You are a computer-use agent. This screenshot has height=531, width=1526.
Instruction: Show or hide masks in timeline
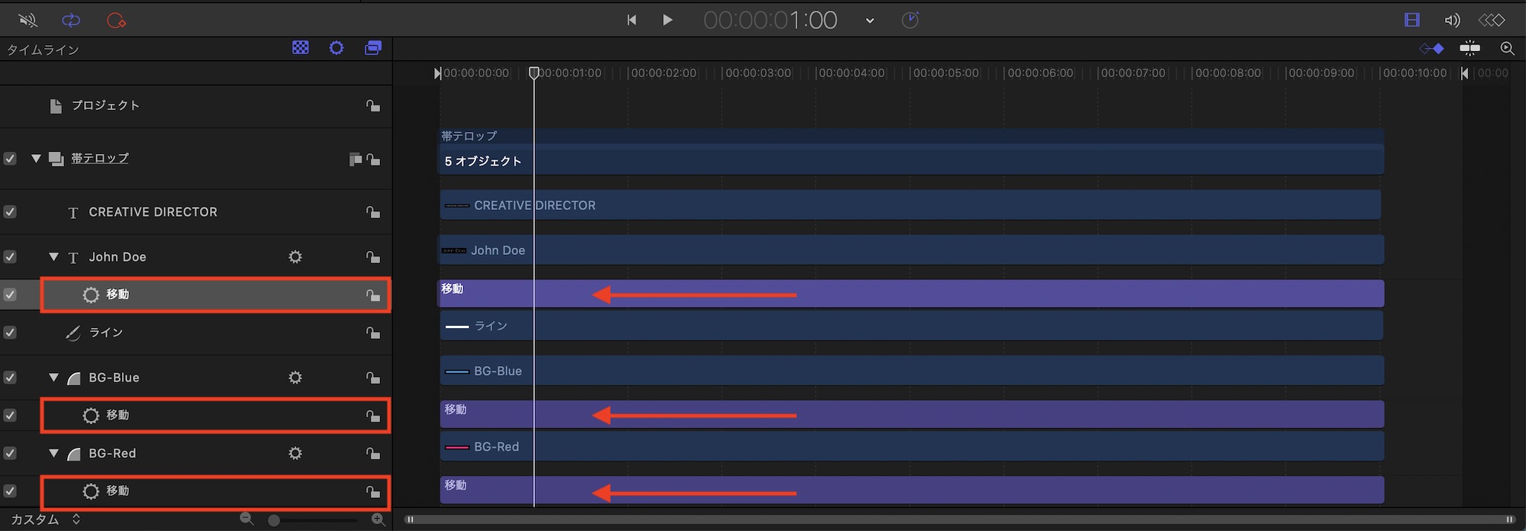pyautogui.click(x=301, y=48)
